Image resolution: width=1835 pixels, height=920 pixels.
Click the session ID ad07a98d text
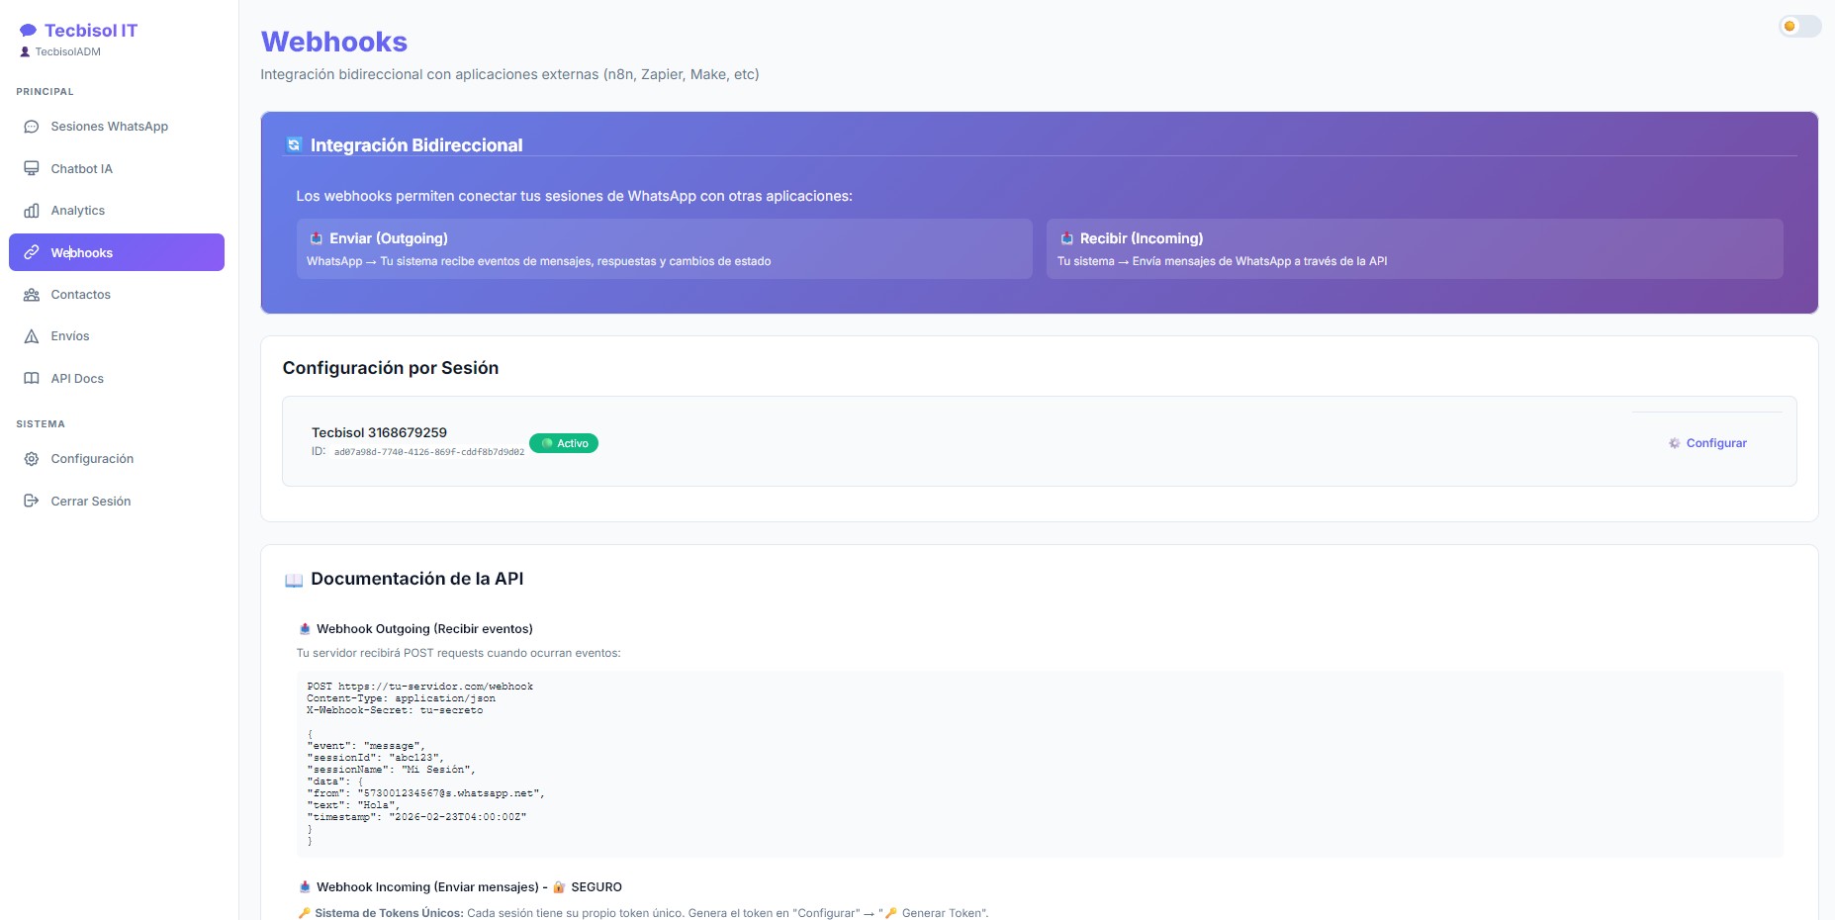pos(429,452)
